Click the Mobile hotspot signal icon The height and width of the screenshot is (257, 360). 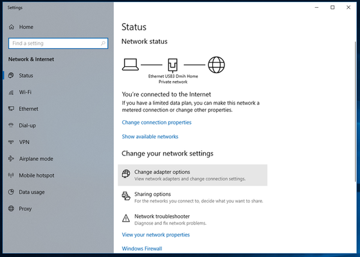pyautogui.click(x=11, y=175)
